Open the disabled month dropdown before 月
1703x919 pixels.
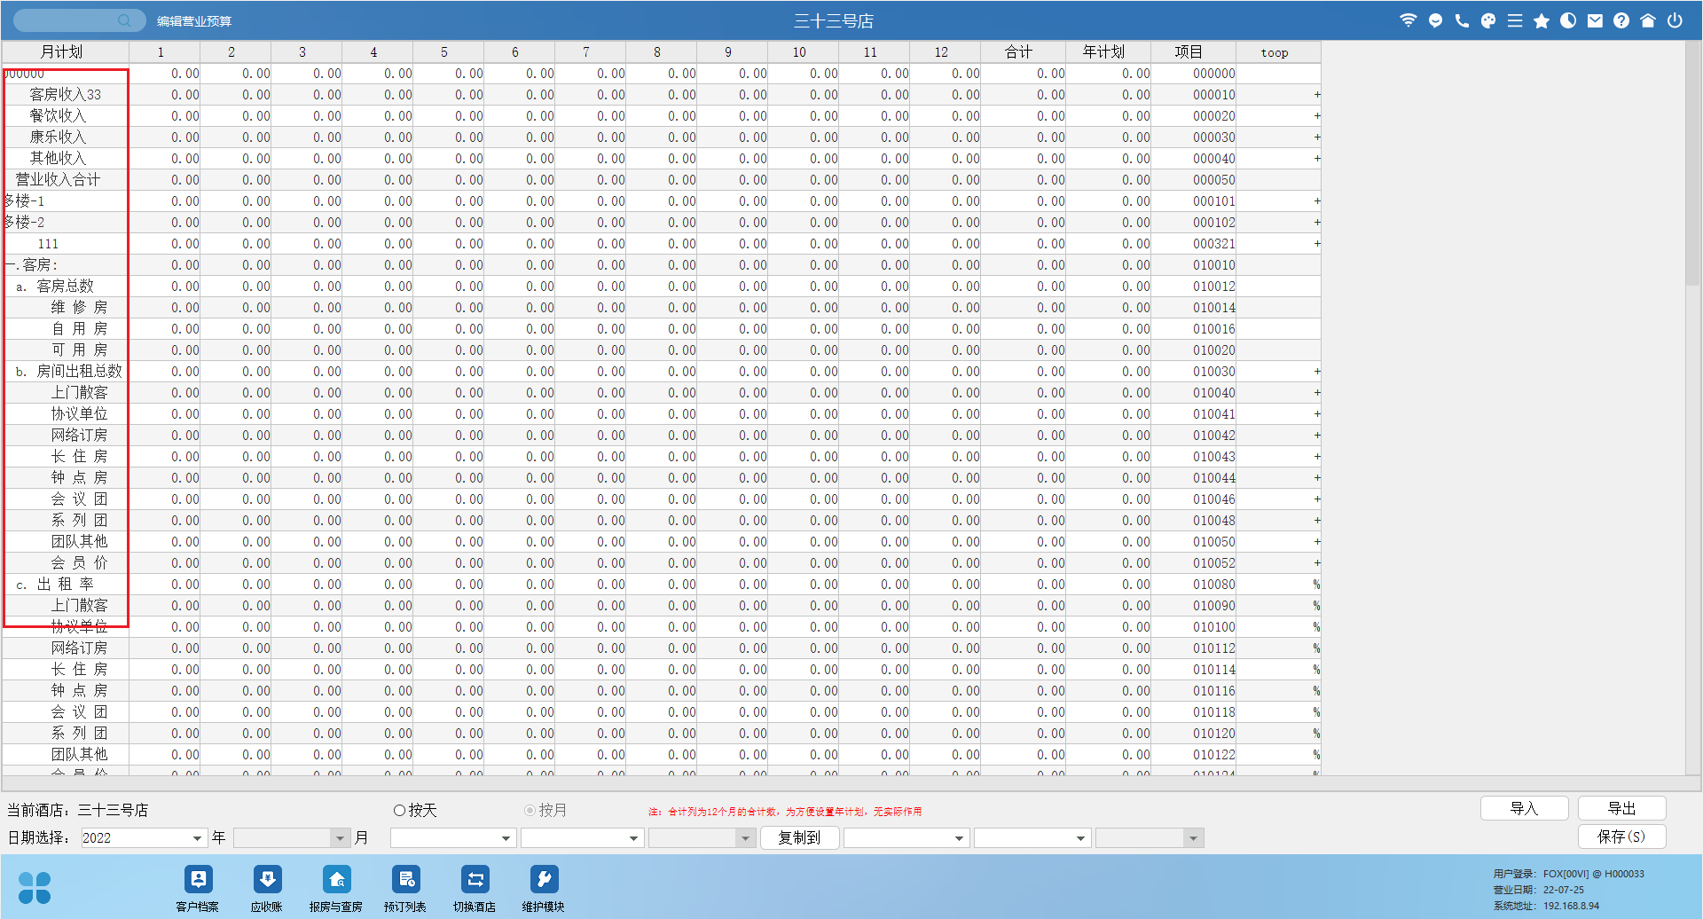[x=292, y=838]
